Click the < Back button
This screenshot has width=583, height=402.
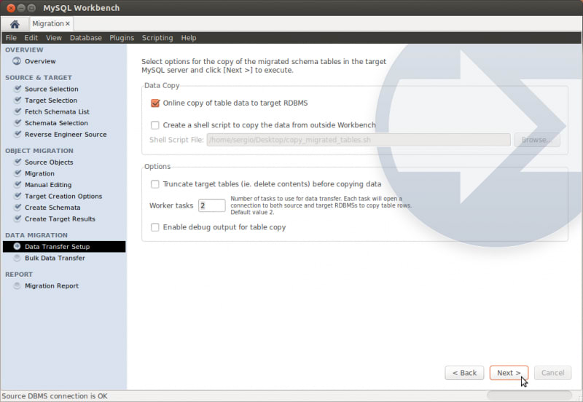click(464, 373)
